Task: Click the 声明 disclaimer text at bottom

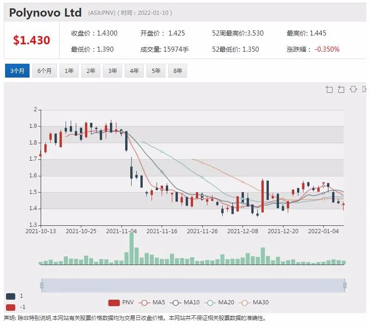Action: click(x=135, y=318)
